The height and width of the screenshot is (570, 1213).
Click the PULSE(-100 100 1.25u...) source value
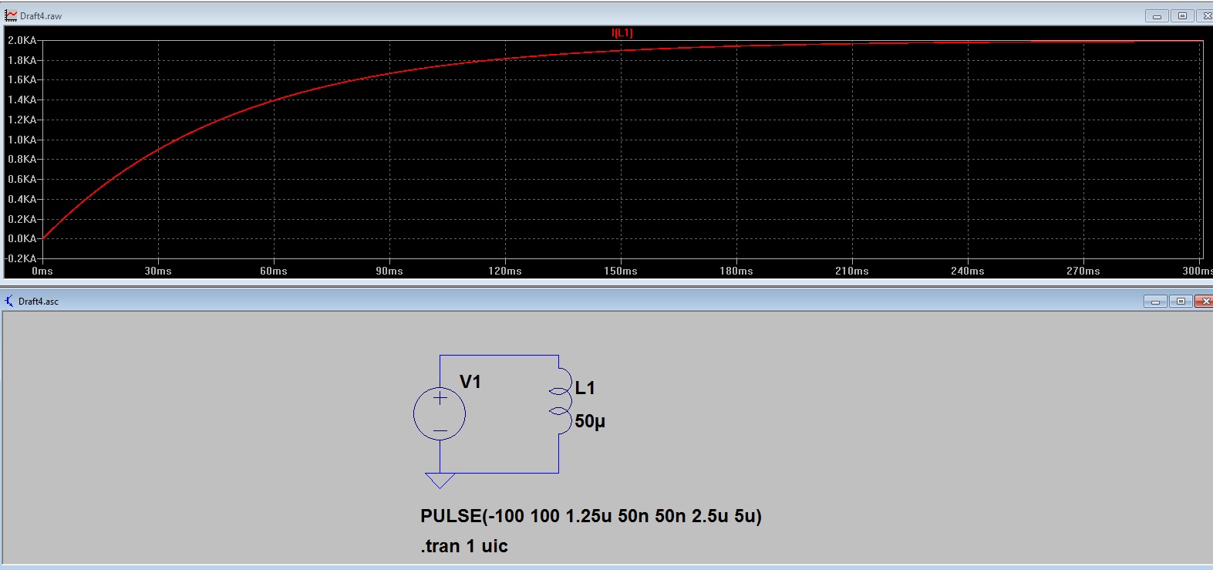tap(591, 516)
